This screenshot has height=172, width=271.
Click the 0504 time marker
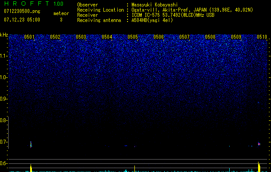tap(107, 37)
